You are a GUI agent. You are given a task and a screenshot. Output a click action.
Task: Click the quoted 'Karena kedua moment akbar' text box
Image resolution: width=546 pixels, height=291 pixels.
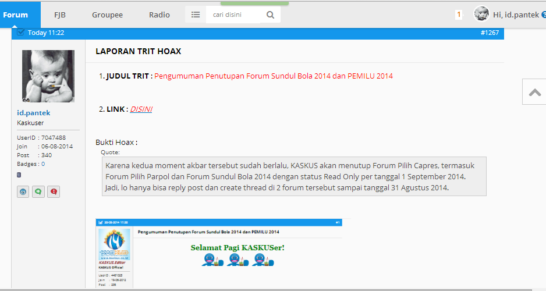point(294,176)
